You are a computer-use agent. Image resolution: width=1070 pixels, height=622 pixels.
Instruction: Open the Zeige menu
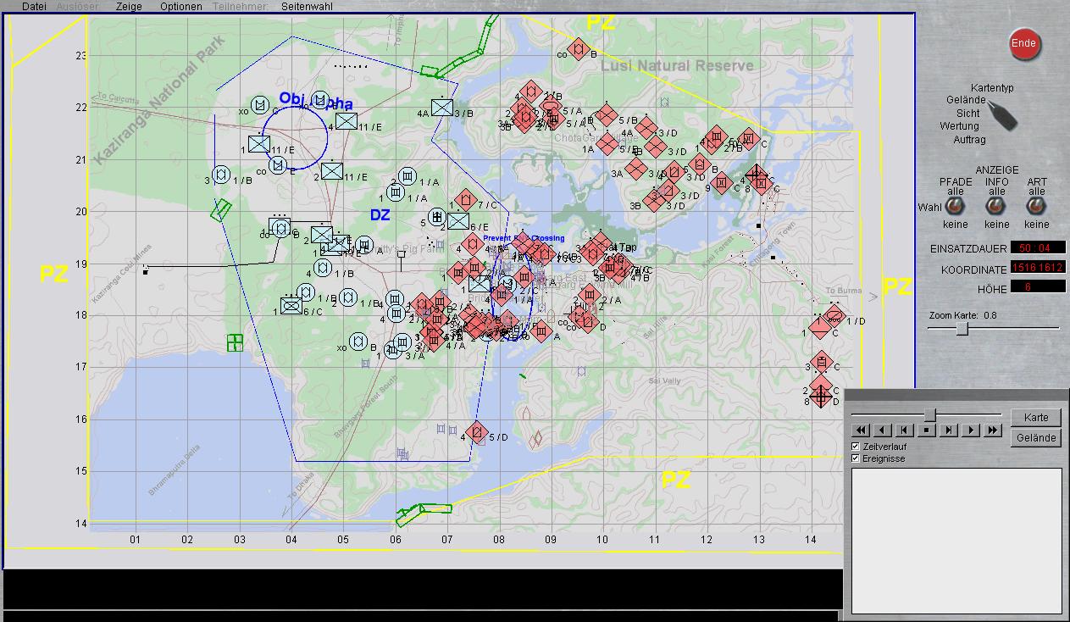pyautogui.click(x=129, y=6)
